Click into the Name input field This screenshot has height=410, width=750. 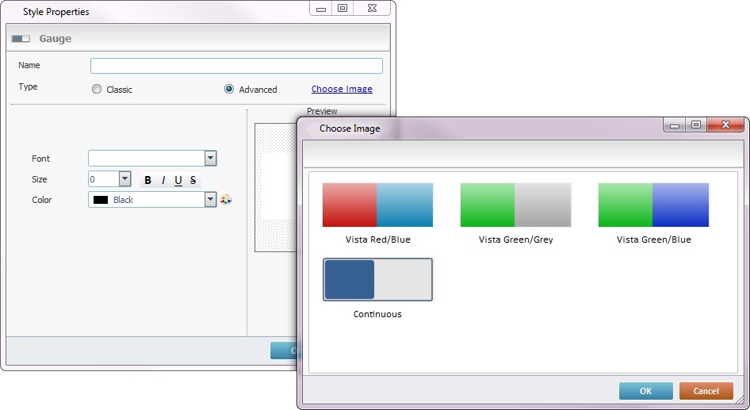click(x=236, y=66)
